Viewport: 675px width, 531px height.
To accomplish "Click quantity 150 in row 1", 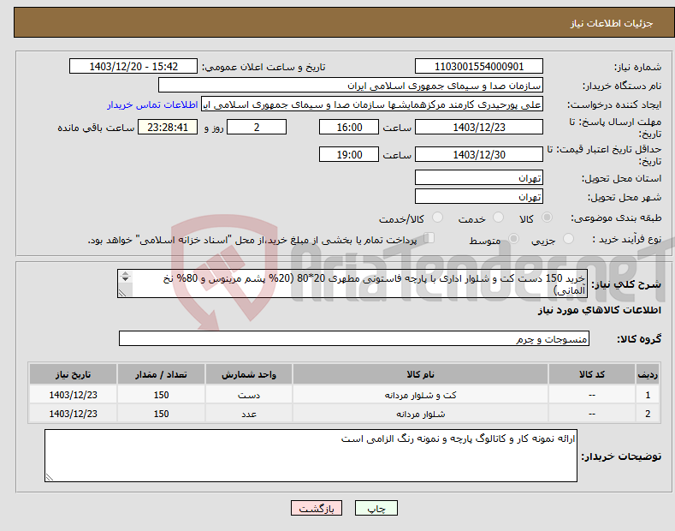I will (161, 395).
